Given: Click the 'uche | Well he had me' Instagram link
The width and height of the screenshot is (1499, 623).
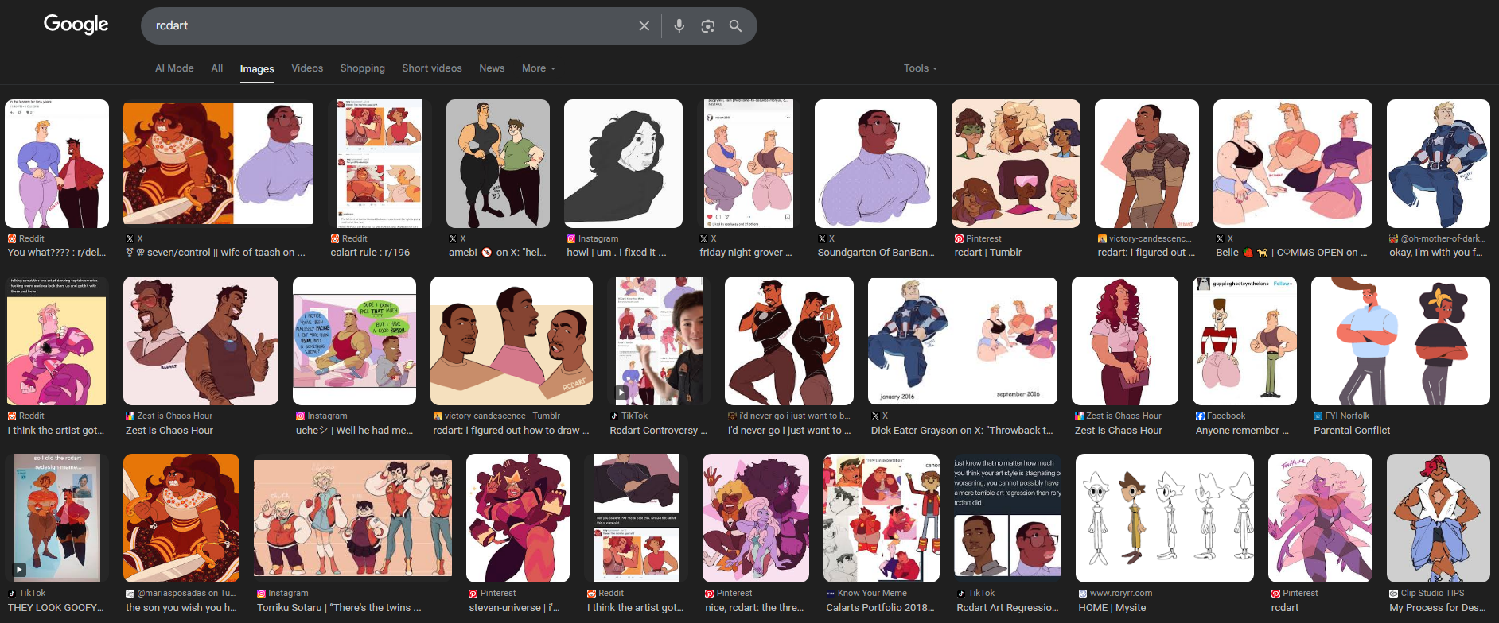Looking at the screenshot, I should click(355, 430).
